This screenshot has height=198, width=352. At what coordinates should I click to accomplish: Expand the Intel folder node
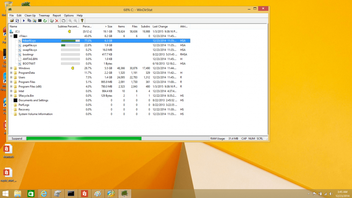tap(11, 91)
